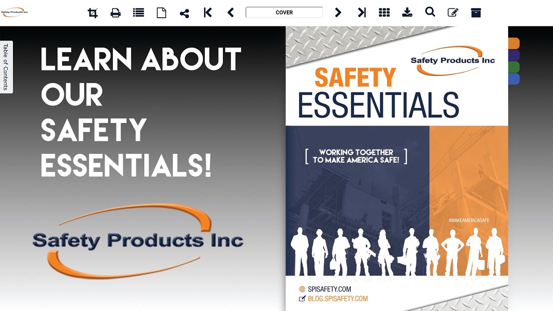Select the crop/clip tool icon

[92, 13]
